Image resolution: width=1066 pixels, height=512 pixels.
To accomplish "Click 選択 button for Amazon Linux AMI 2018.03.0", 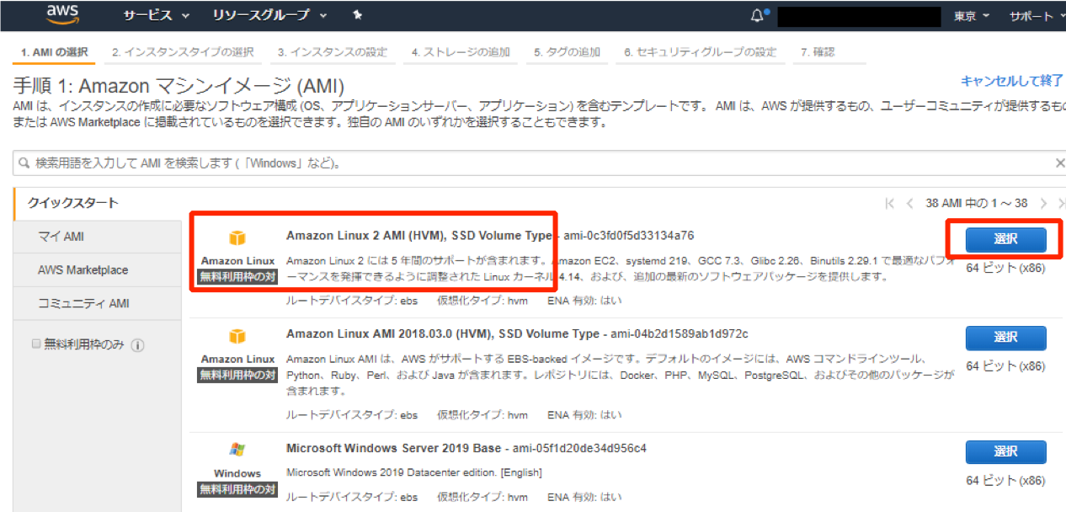I will 1005,338.
